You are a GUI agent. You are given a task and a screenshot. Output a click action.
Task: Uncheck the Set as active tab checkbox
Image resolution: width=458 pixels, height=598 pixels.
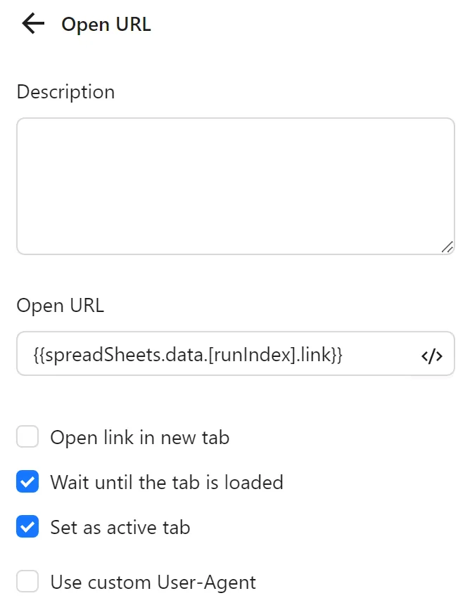(x=27, y=527)
